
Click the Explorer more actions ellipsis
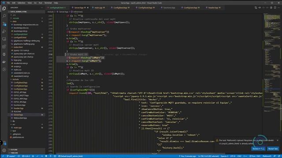click(x=42, y=8)
